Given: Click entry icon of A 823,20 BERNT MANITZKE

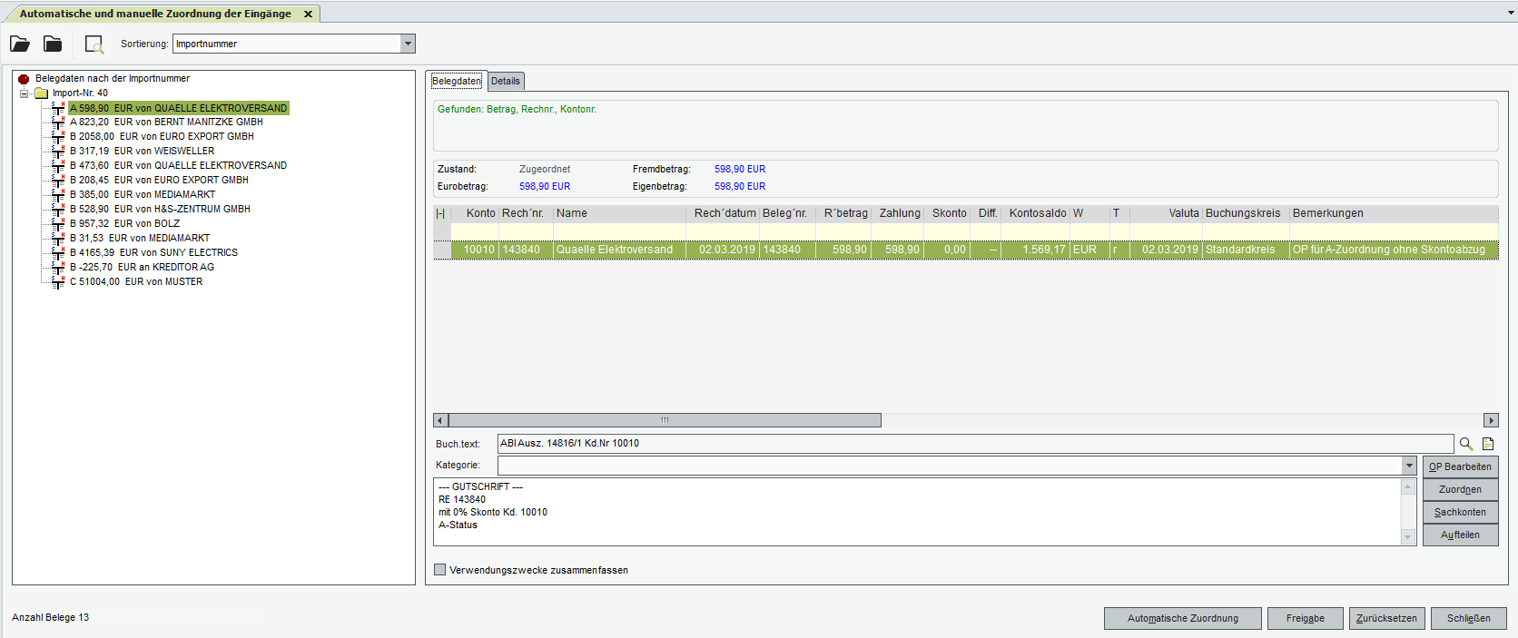Looking at the screenshot, I should point(58,123).
